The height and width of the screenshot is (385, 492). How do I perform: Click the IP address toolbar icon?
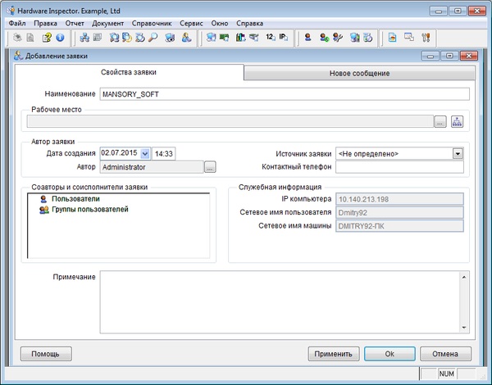click(283, 38)
